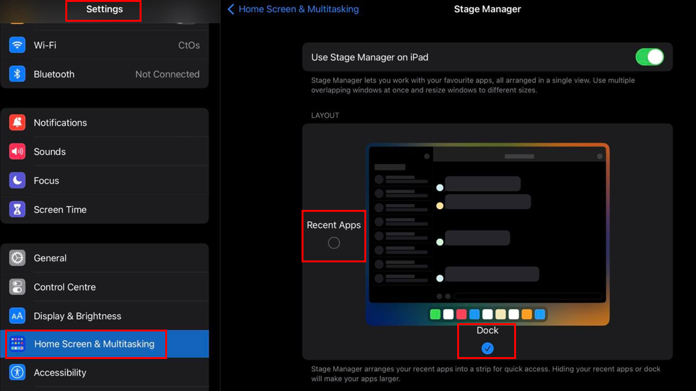The width and height of the screenshot is (696, 391).
Task: Tap the 'Use Stage Manager on iPad' label
Action: coord(369,57)
